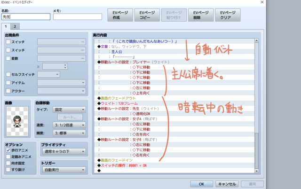Select the last empty ◆ command row
This screenshot has width=301, height=189.
coord(174,171)
